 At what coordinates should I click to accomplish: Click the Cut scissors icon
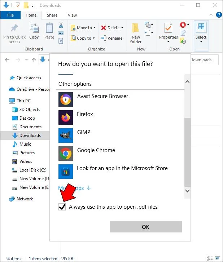61,26
